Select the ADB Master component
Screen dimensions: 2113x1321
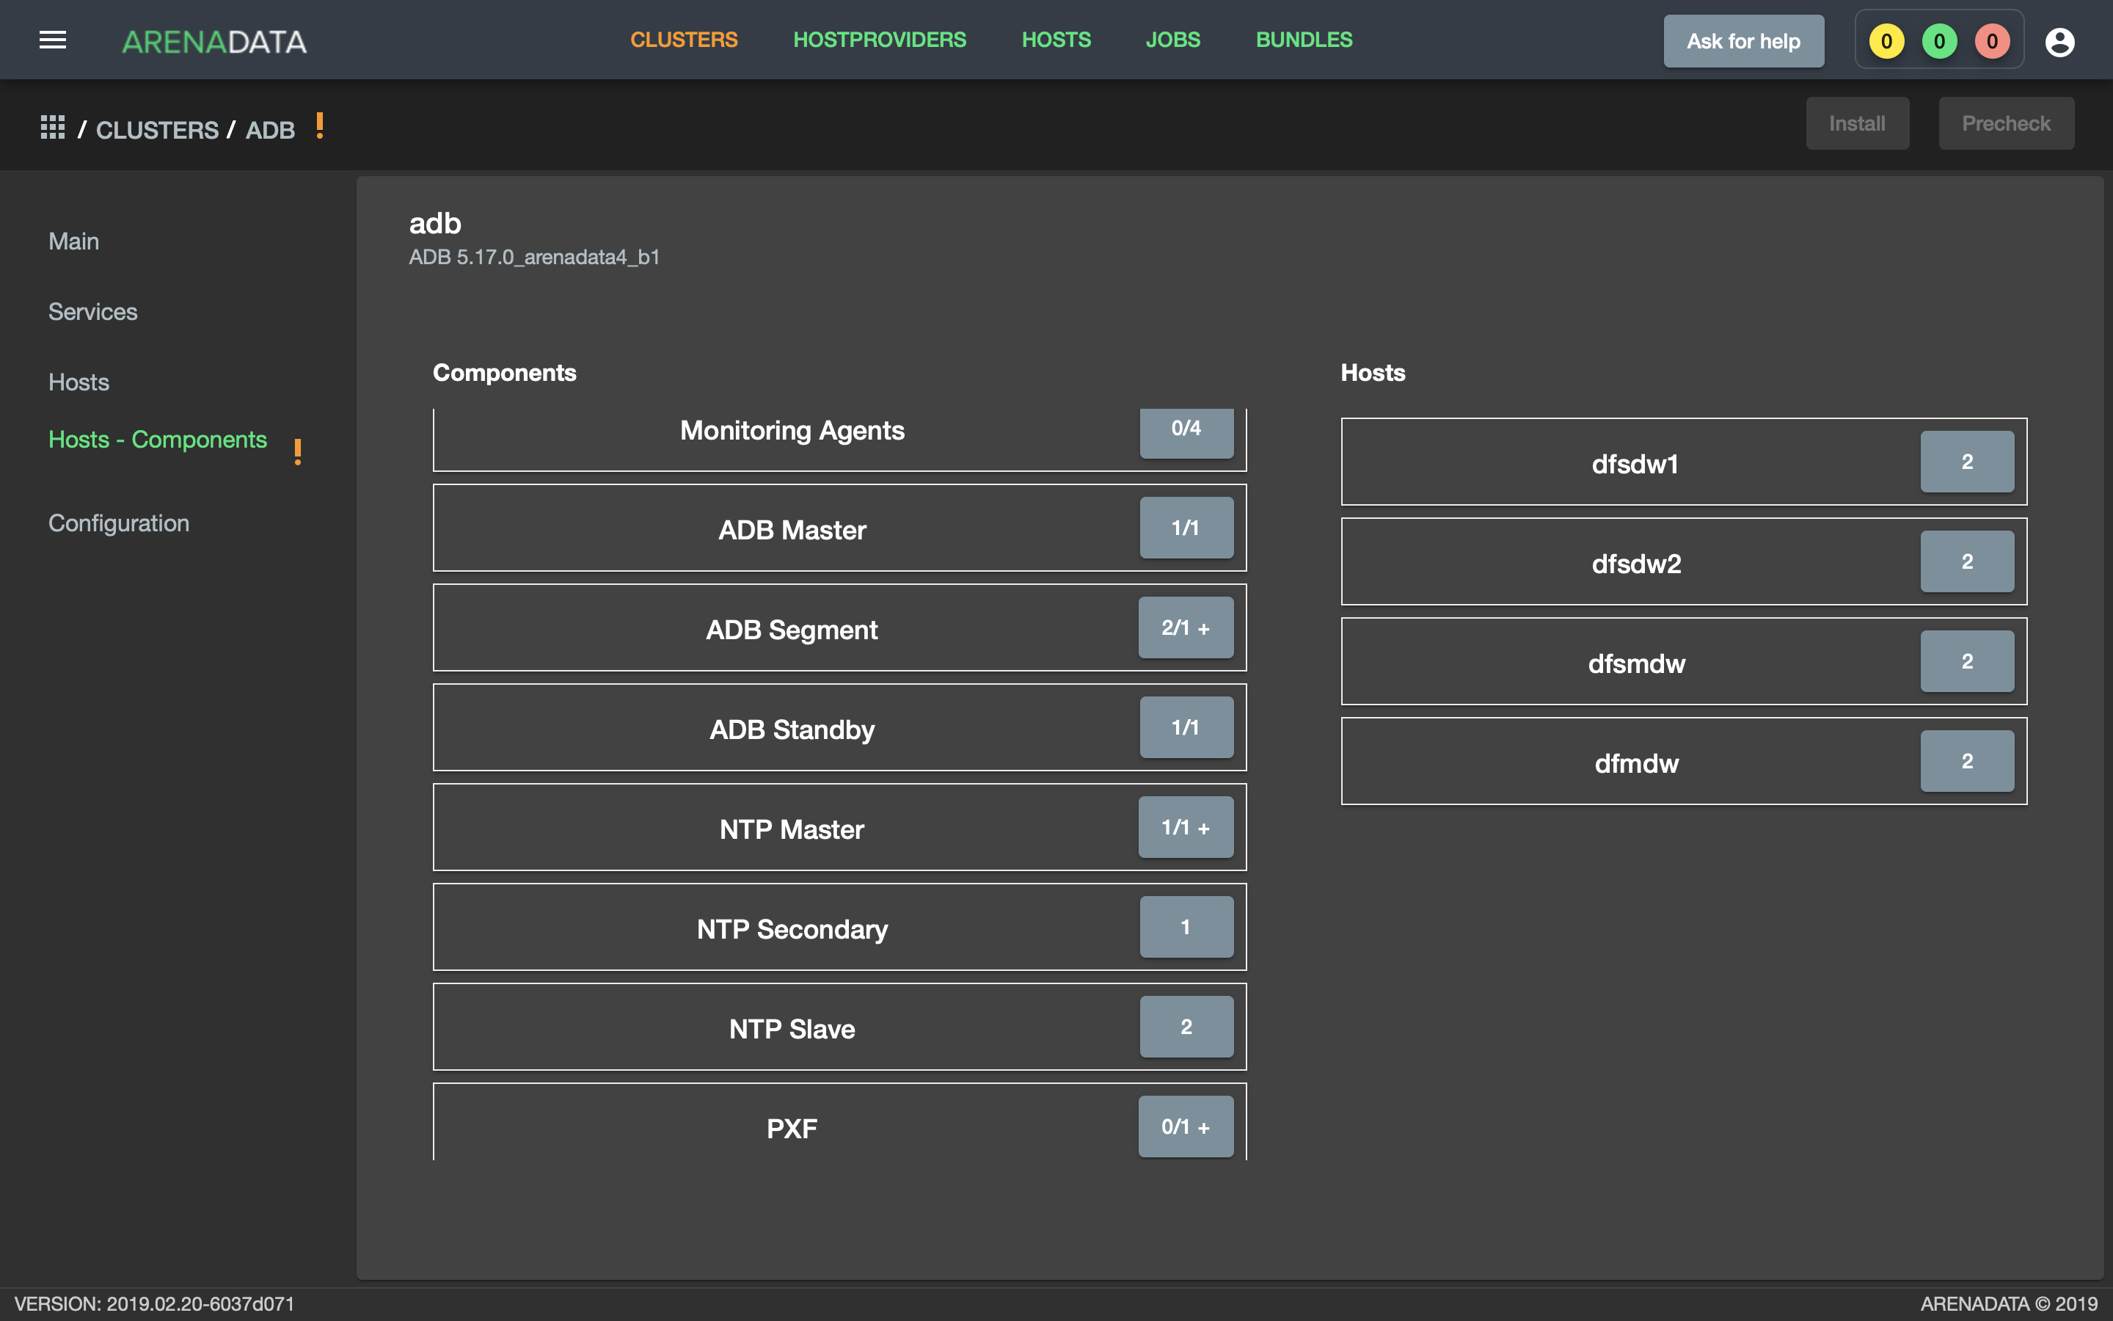839,528
